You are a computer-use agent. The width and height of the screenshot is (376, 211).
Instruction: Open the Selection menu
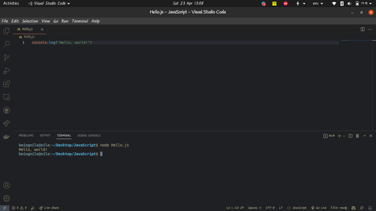pos(30,21)
